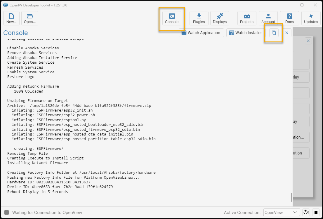Screen dimensions: 323x219
Task: Open the Displays connection tool
Action: coord(220,18)
